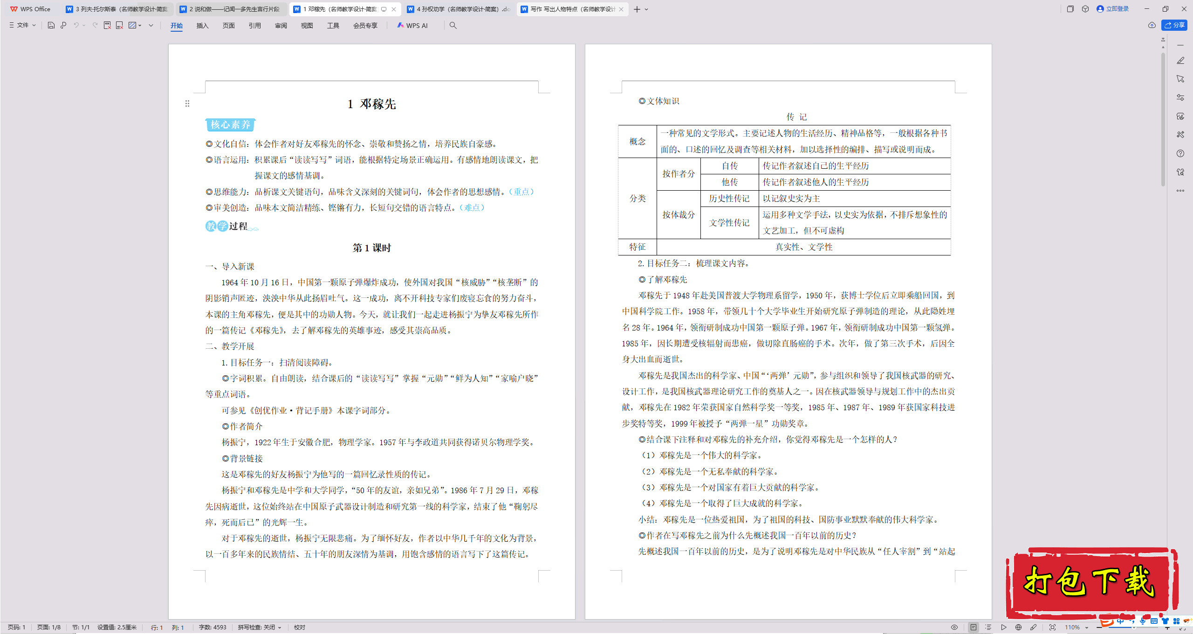Click the multi-window switch icon
The height and width of the screenshot is (634, 1193).
click(1070, 9)
